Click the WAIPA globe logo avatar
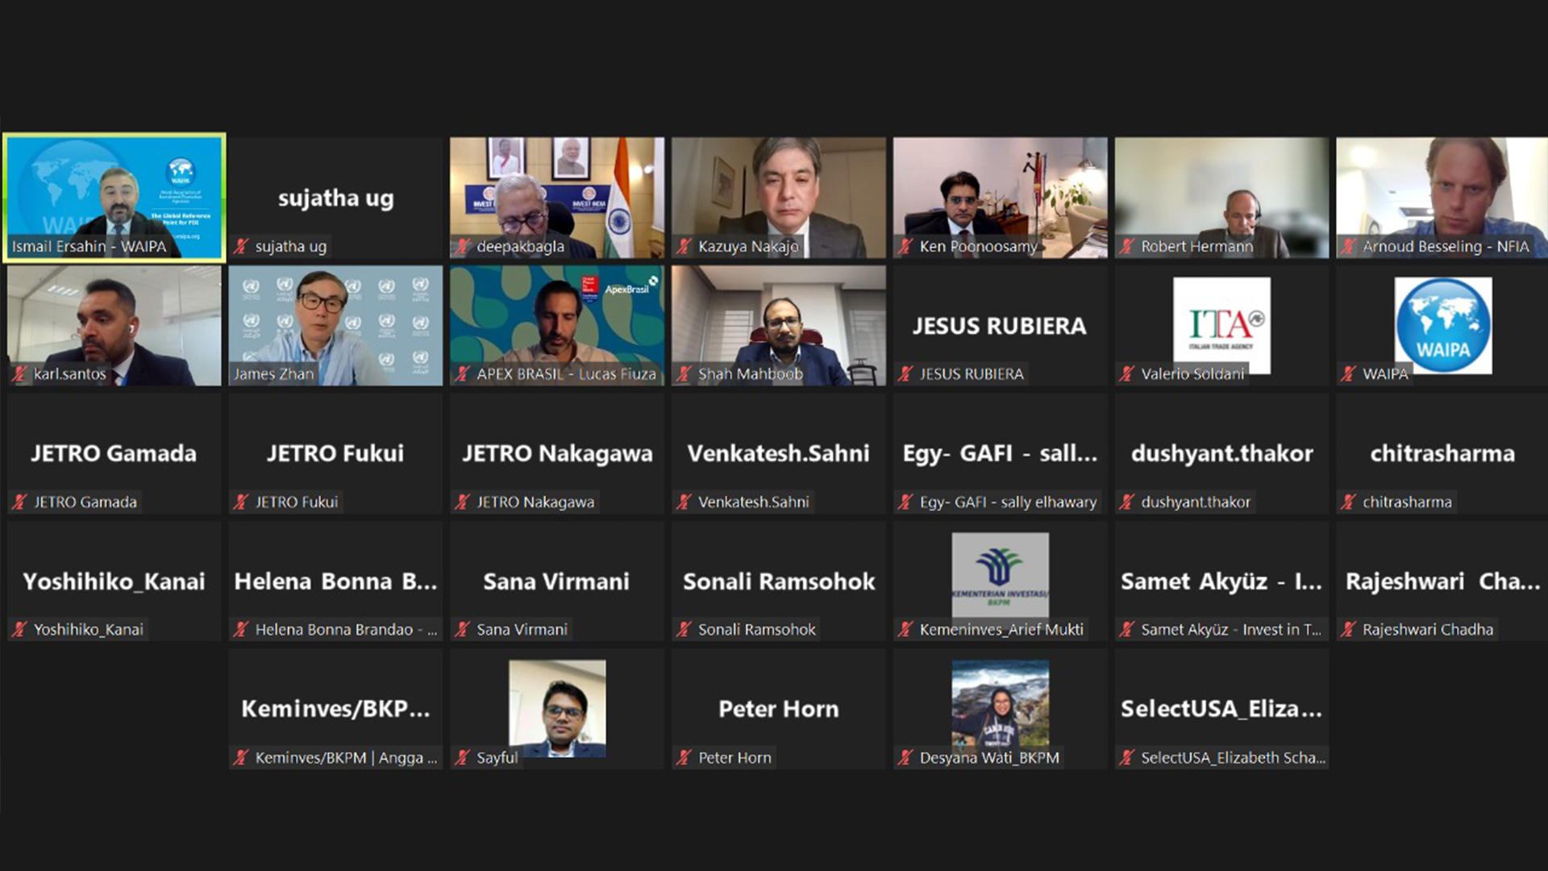 point(1443,325)
